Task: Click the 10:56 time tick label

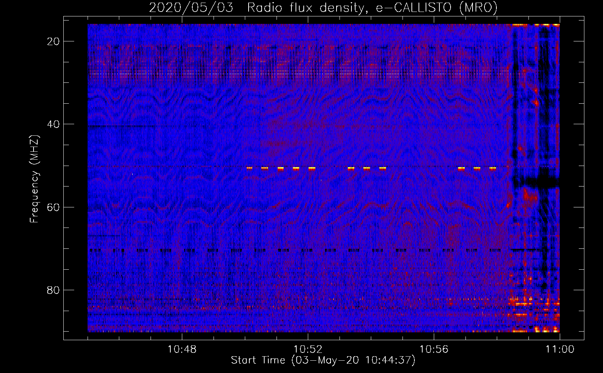Action: point(434,350)
